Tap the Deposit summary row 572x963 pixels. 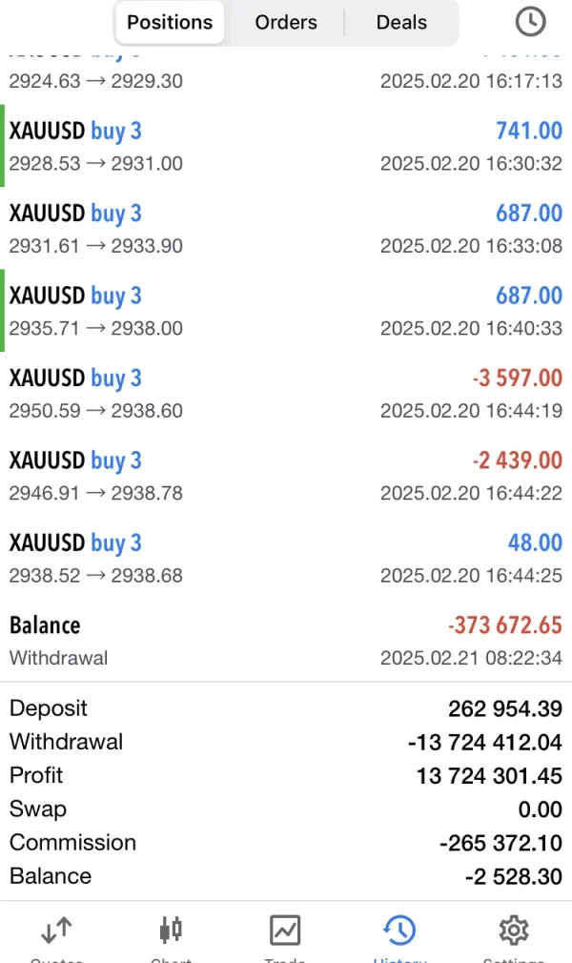click(286, 708)
